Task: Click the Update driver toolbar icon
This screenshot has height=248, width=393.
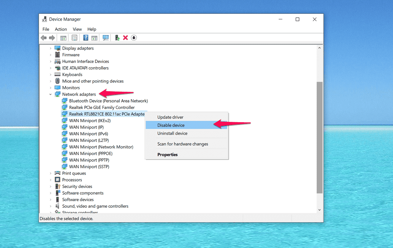Action: click(x=117, y=38)
